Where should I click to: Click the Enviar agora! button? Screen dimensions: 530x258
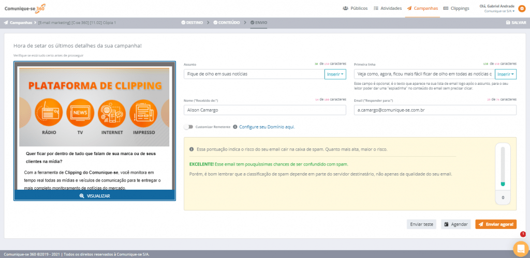[x=496, y=224]
